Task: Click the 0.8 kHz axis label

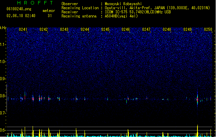Action: pyautogui.click(x=3, y=96)
